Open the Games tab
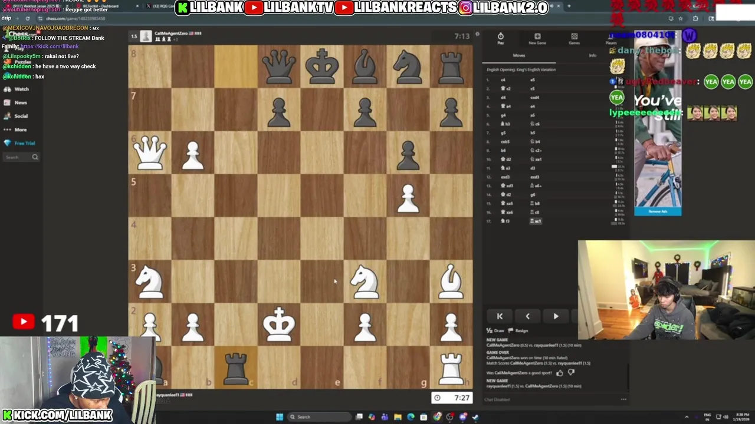The height and width of the screenshot is (424, 755). [x=574, y=39]
